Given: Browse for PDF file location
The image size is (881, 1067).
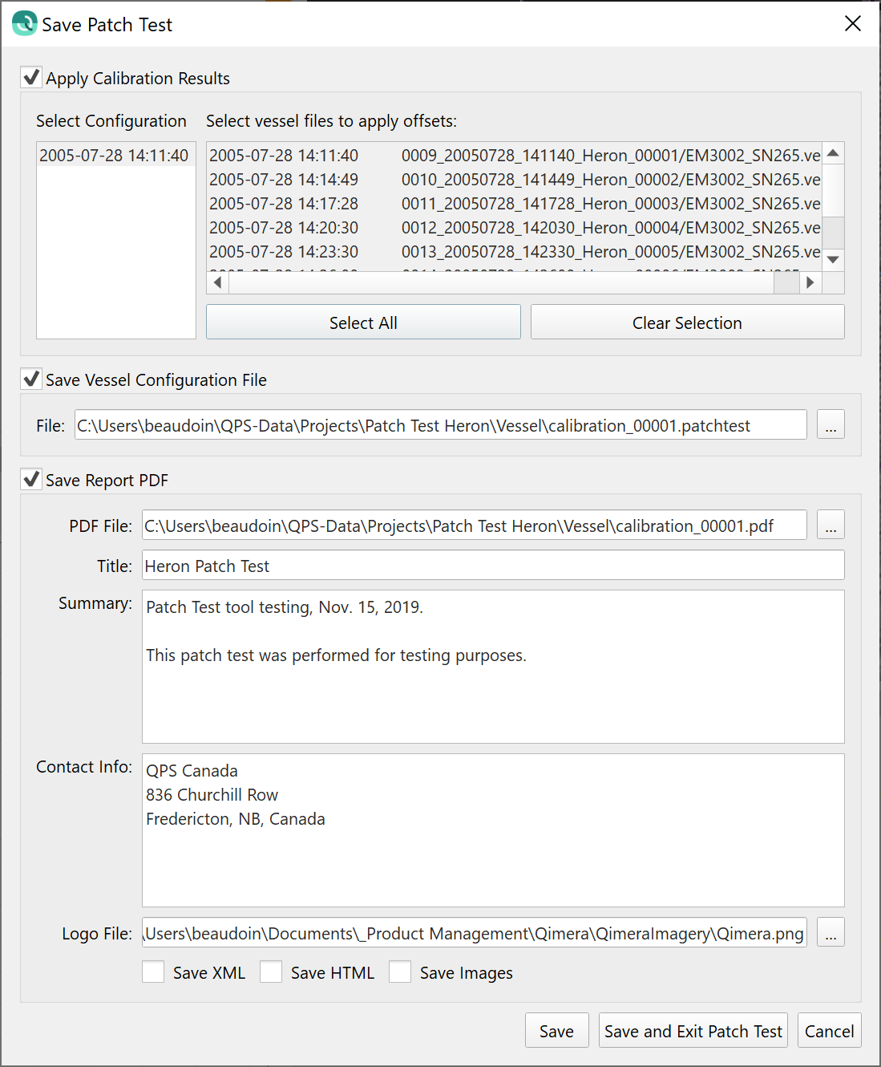Looking at the screenshot, I should [830, 525].
